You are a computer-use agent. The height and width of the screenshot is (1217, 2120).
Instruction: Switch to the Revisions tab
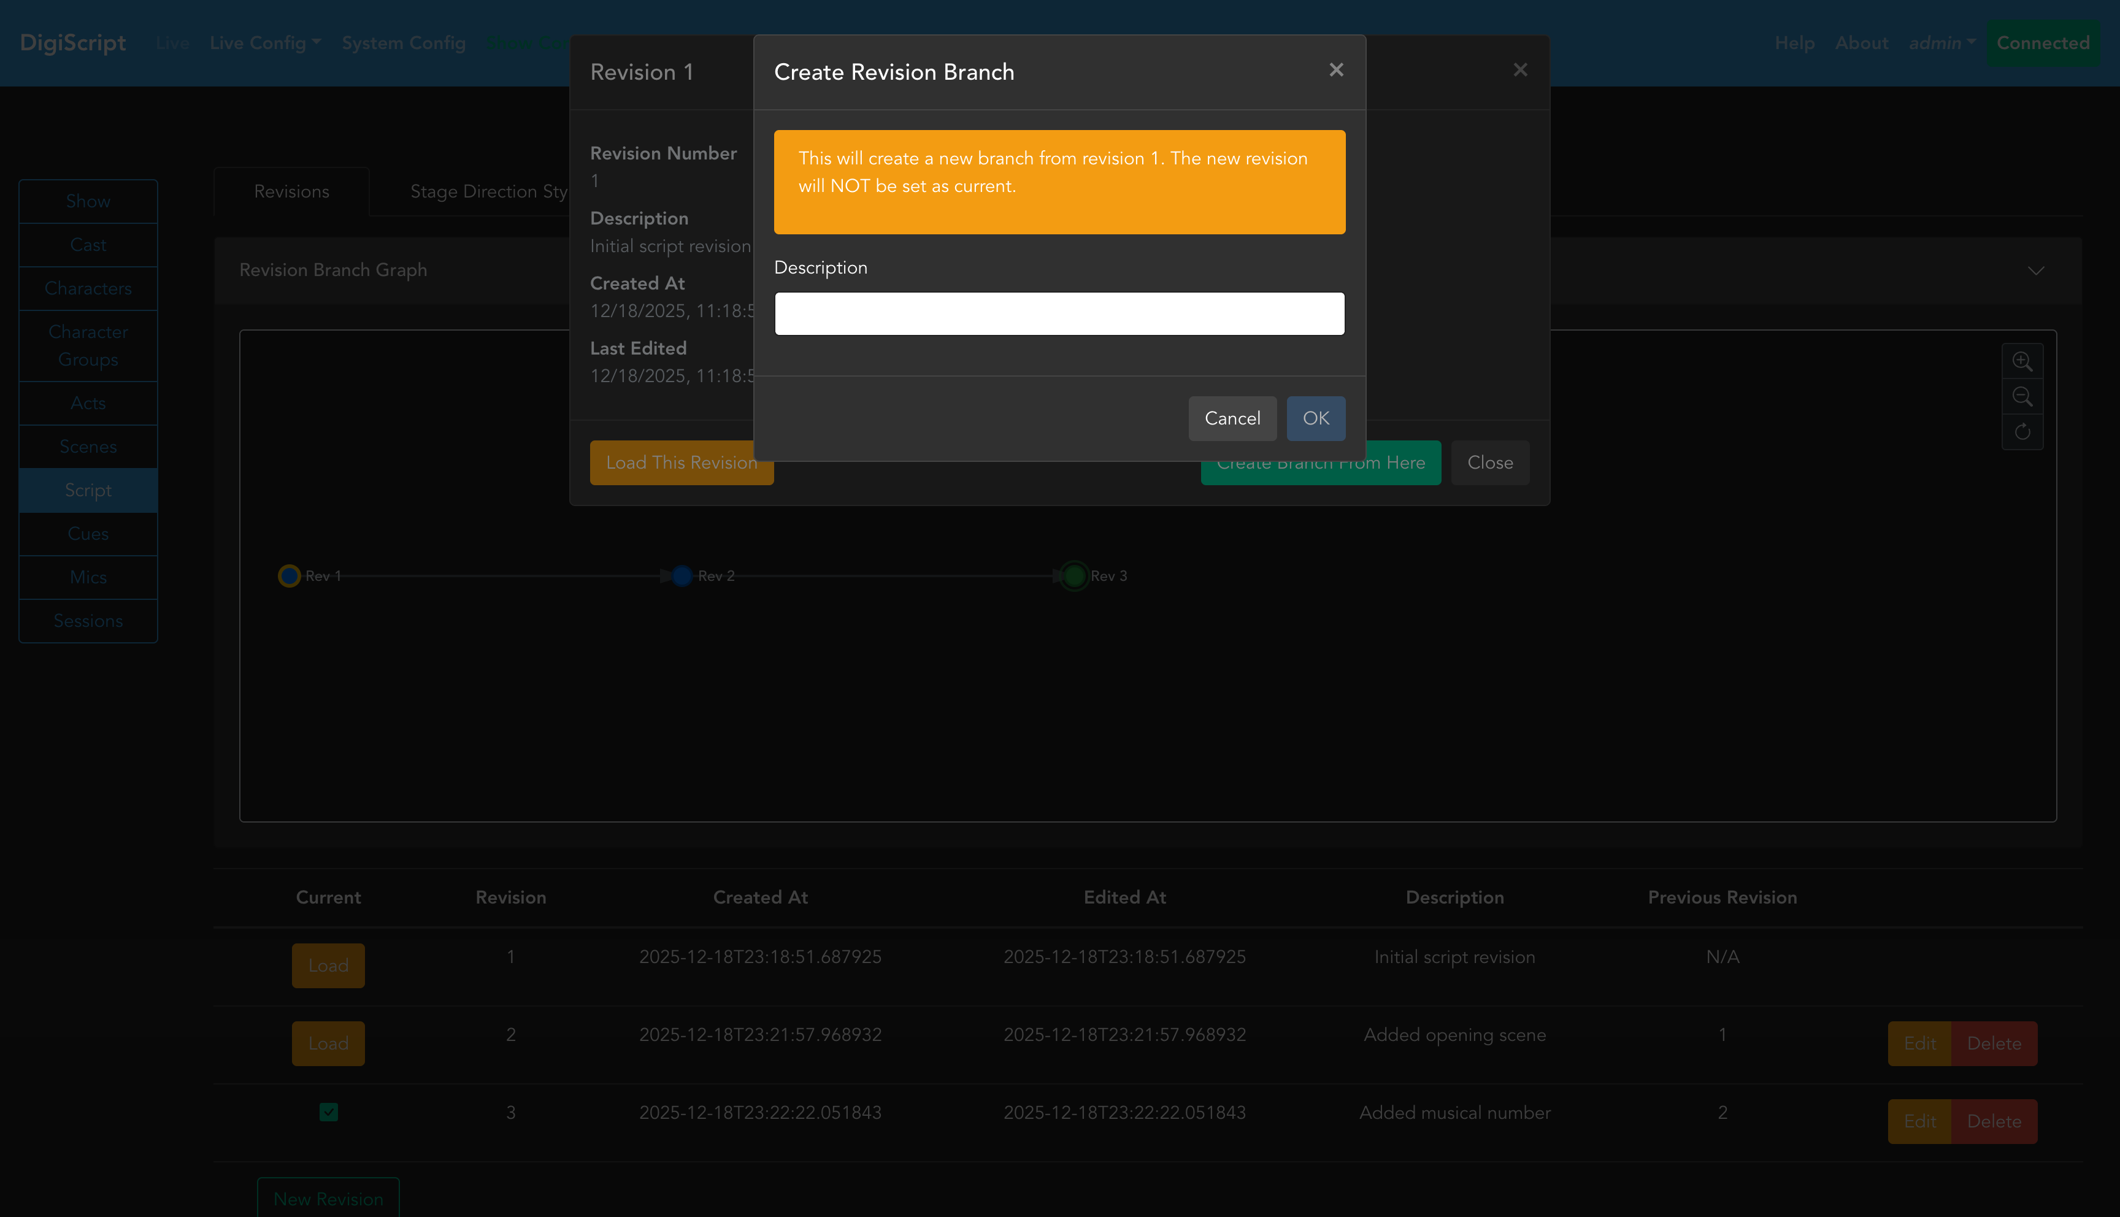click(291, 191)
